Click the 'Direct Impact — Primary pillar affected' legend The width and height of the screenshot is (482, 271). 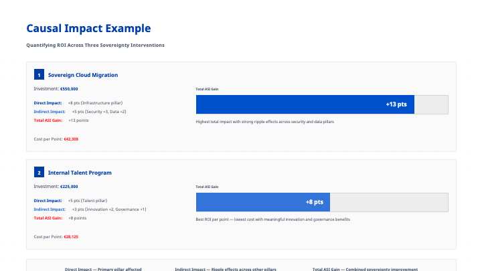point(103,269)
